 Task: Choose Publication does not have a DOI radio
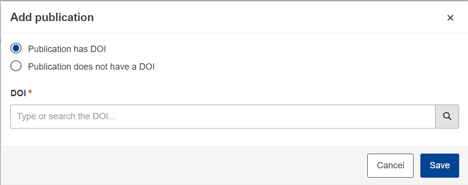16,66
